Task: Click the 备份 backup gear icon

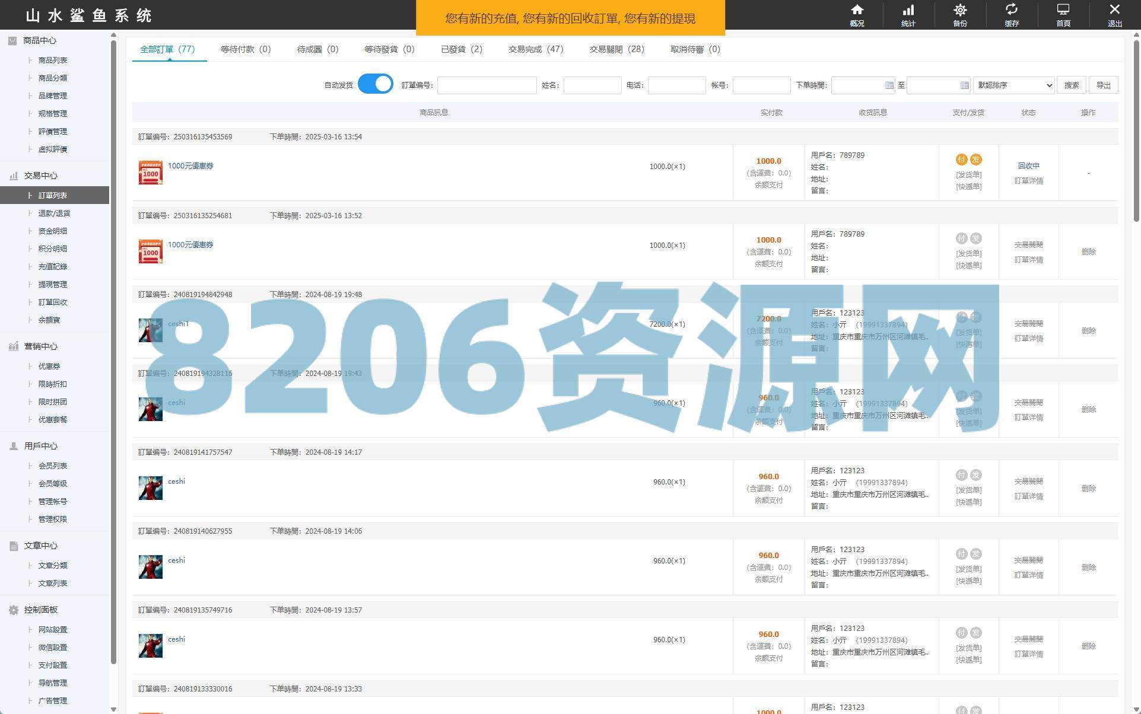Action: (960, 10)
